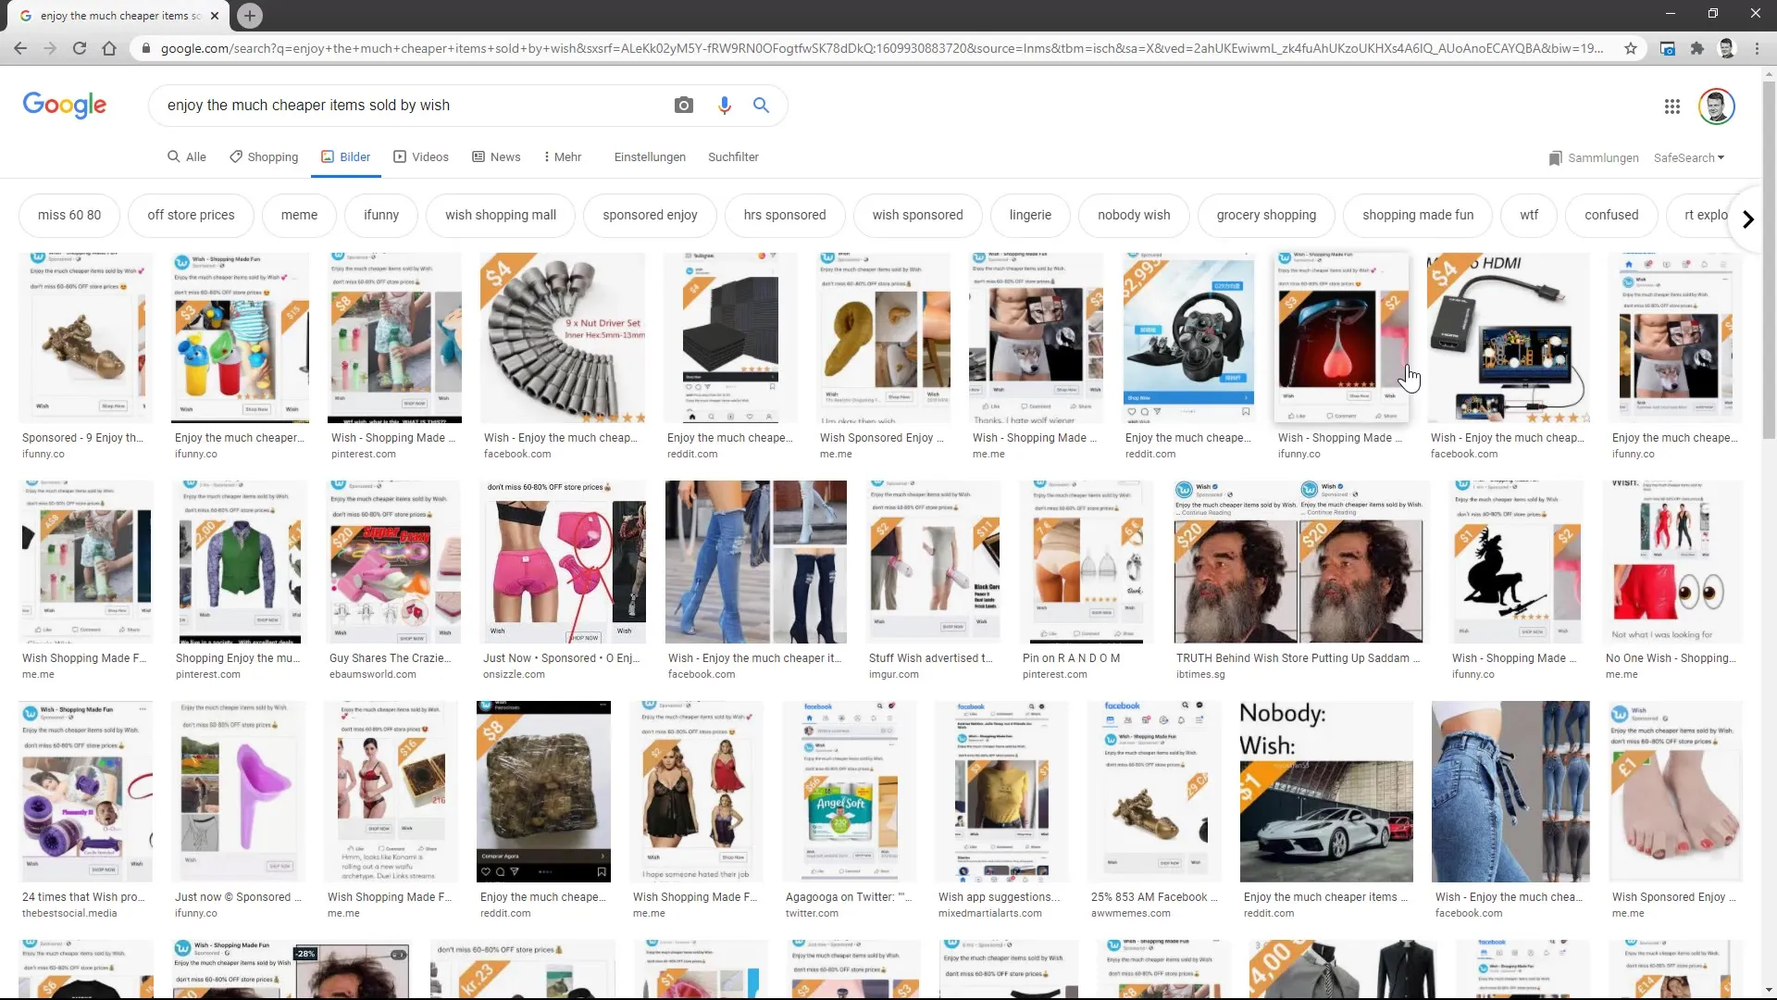1777x1000 pixels.
Task: Select the 'hrs sponsored' chip
Action: [x=785, y=215]
